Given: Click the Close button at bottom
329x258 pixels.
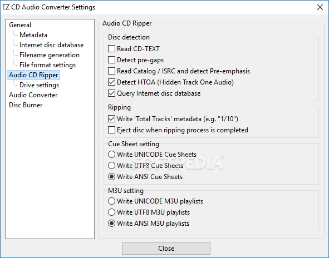Looking at the screenshot, I should [x=166, y=249].
